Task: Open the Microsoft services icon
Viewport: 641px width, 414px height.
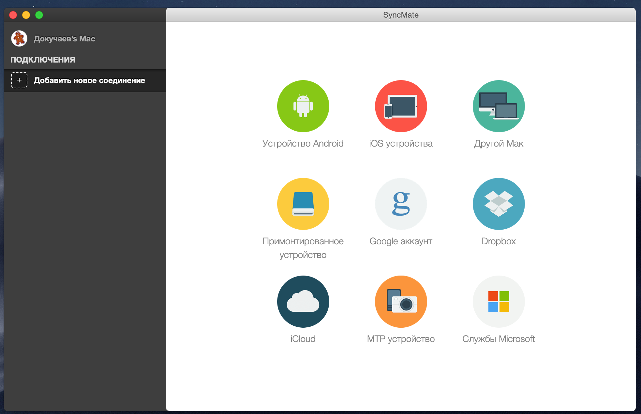Action: (x=499, y=302)
